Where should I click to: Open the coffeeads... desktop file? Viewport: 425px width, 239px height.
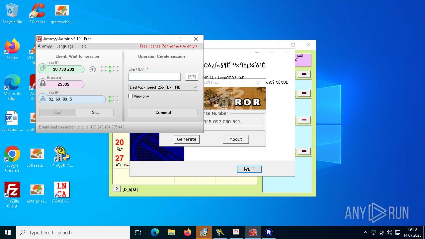click(x=37, y=157)
